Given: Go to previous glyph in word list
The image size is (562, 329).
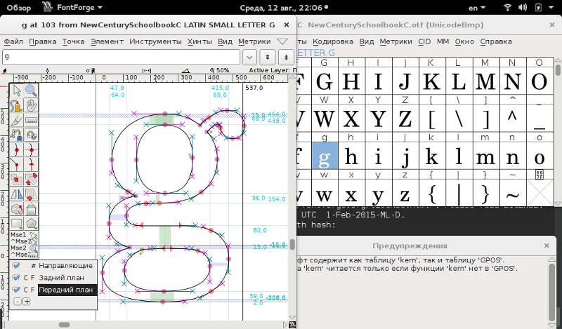Looking at the screenshot, I should pos(268,57).
